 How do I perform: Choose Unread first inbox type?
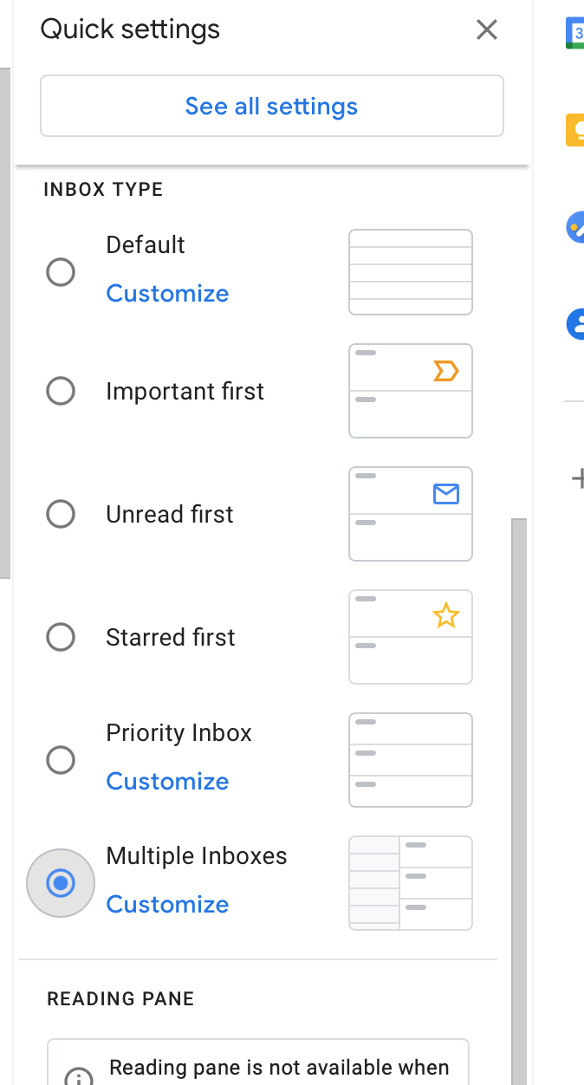[61, 515]
